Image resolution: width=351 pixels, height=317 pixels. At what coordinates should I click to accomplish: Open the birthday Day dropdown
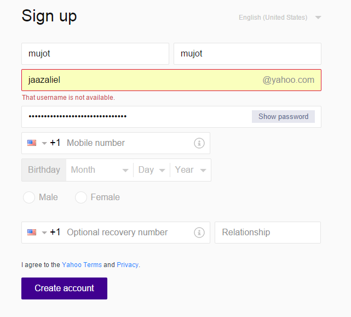coord(152,170)
